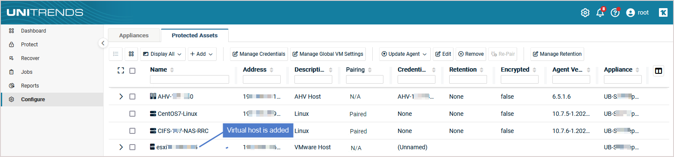This screenshot has height=157, width=674.
Task: Open the root user account menu
Action: click(x=637, y=13)
